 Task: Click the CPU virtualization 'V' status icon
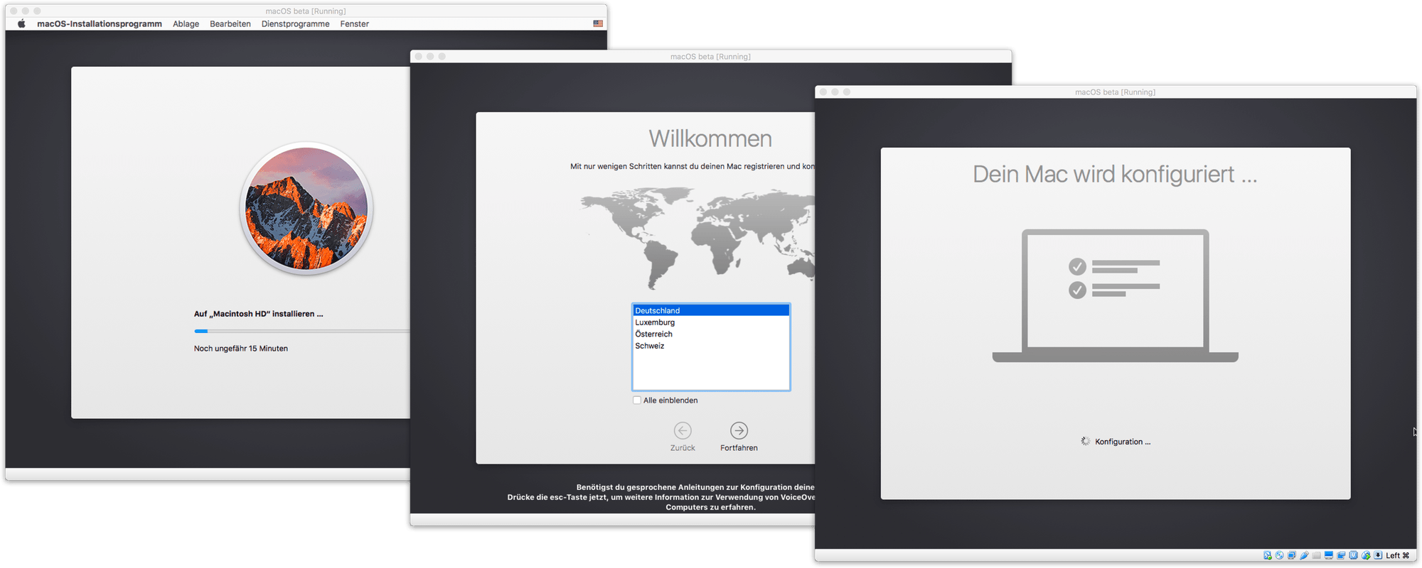1353,555
